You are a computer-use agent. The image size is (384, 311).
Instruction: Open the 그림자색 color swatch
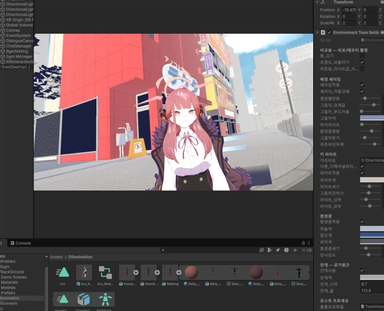pyautogui.click(x=372, y=118)
